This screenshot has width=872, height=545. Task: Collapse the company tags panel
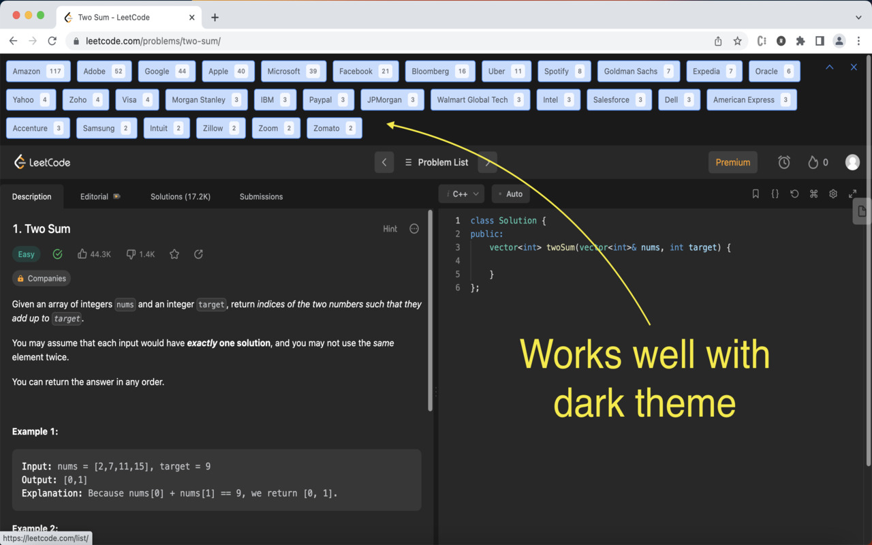[830, 67]
